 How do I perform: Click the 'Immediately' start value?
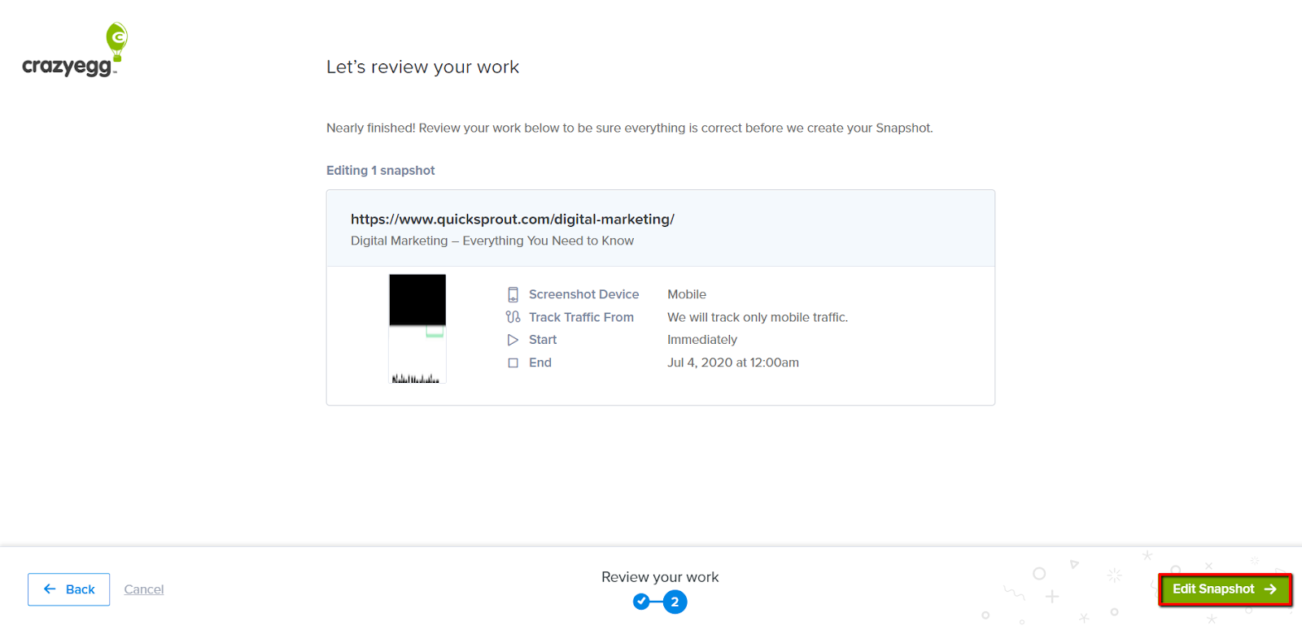[x=702, y=340]
